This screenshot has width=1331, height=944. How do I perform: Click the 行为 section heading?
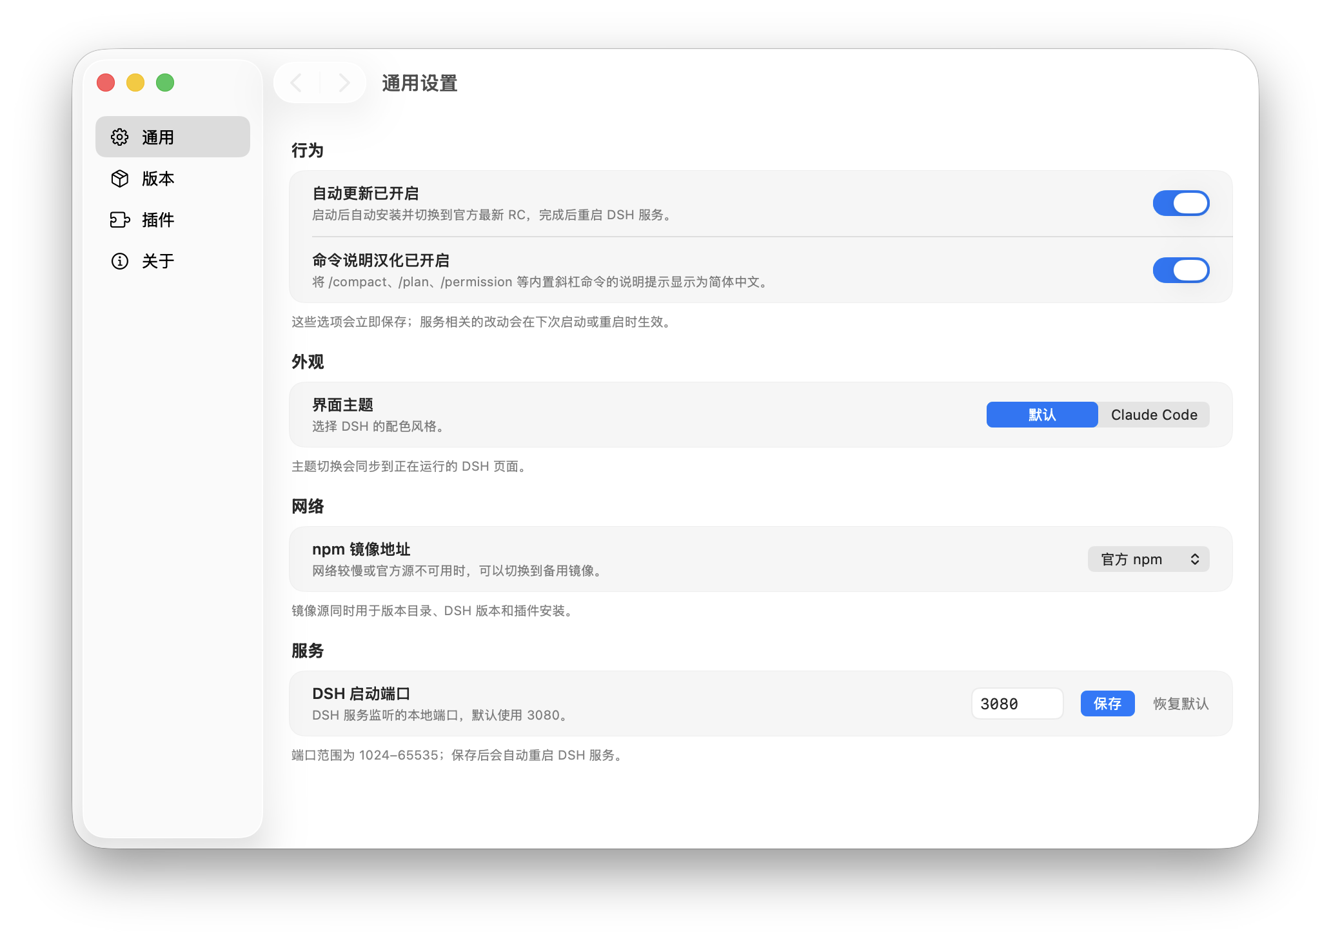[x=308, y=150]
